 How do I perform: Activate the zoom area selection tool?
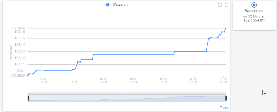tap(220, 5)
